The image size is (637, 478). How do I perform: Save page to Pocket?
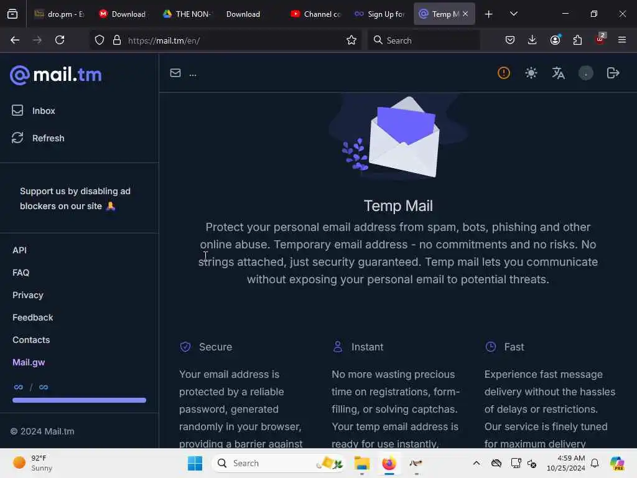[510, 40]
